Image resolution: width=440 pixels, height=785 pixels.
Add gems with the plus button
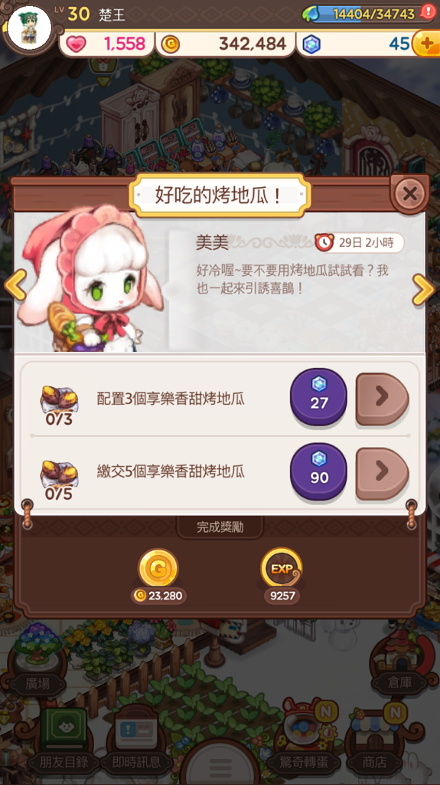426,44
